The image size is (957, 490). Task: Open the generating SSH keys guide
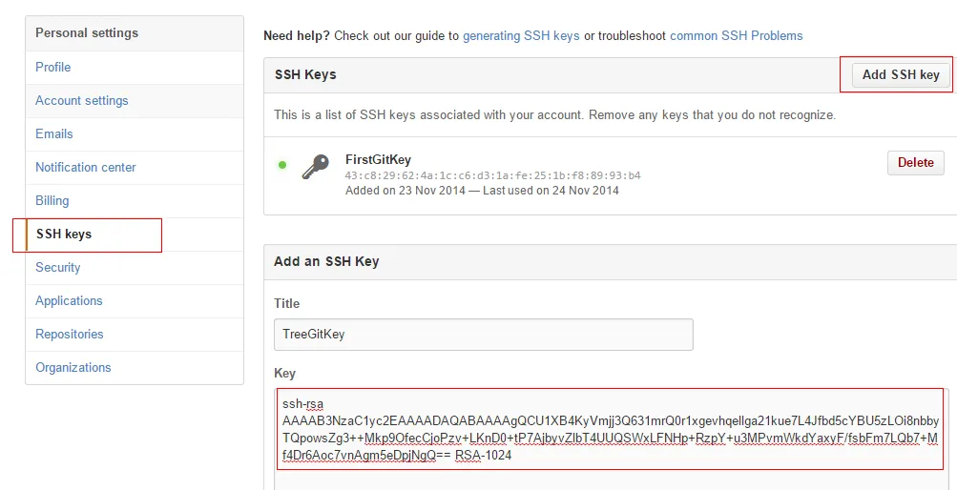click(521, 36)
